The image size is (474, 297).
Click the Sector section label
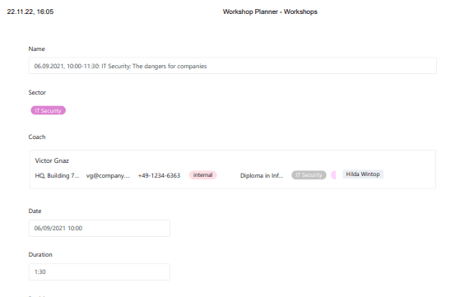[37, 92]
